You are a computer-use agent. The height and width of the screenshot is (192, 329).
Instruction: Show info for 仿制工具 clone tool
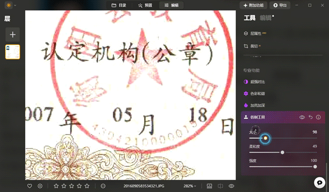318,117
